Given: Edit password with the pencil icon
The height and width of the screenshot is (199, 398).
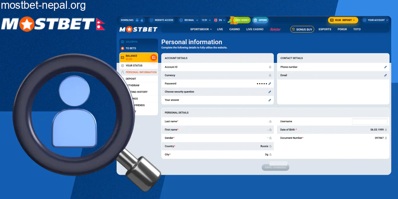Looking at the screenshot, I should pos(269,84).
